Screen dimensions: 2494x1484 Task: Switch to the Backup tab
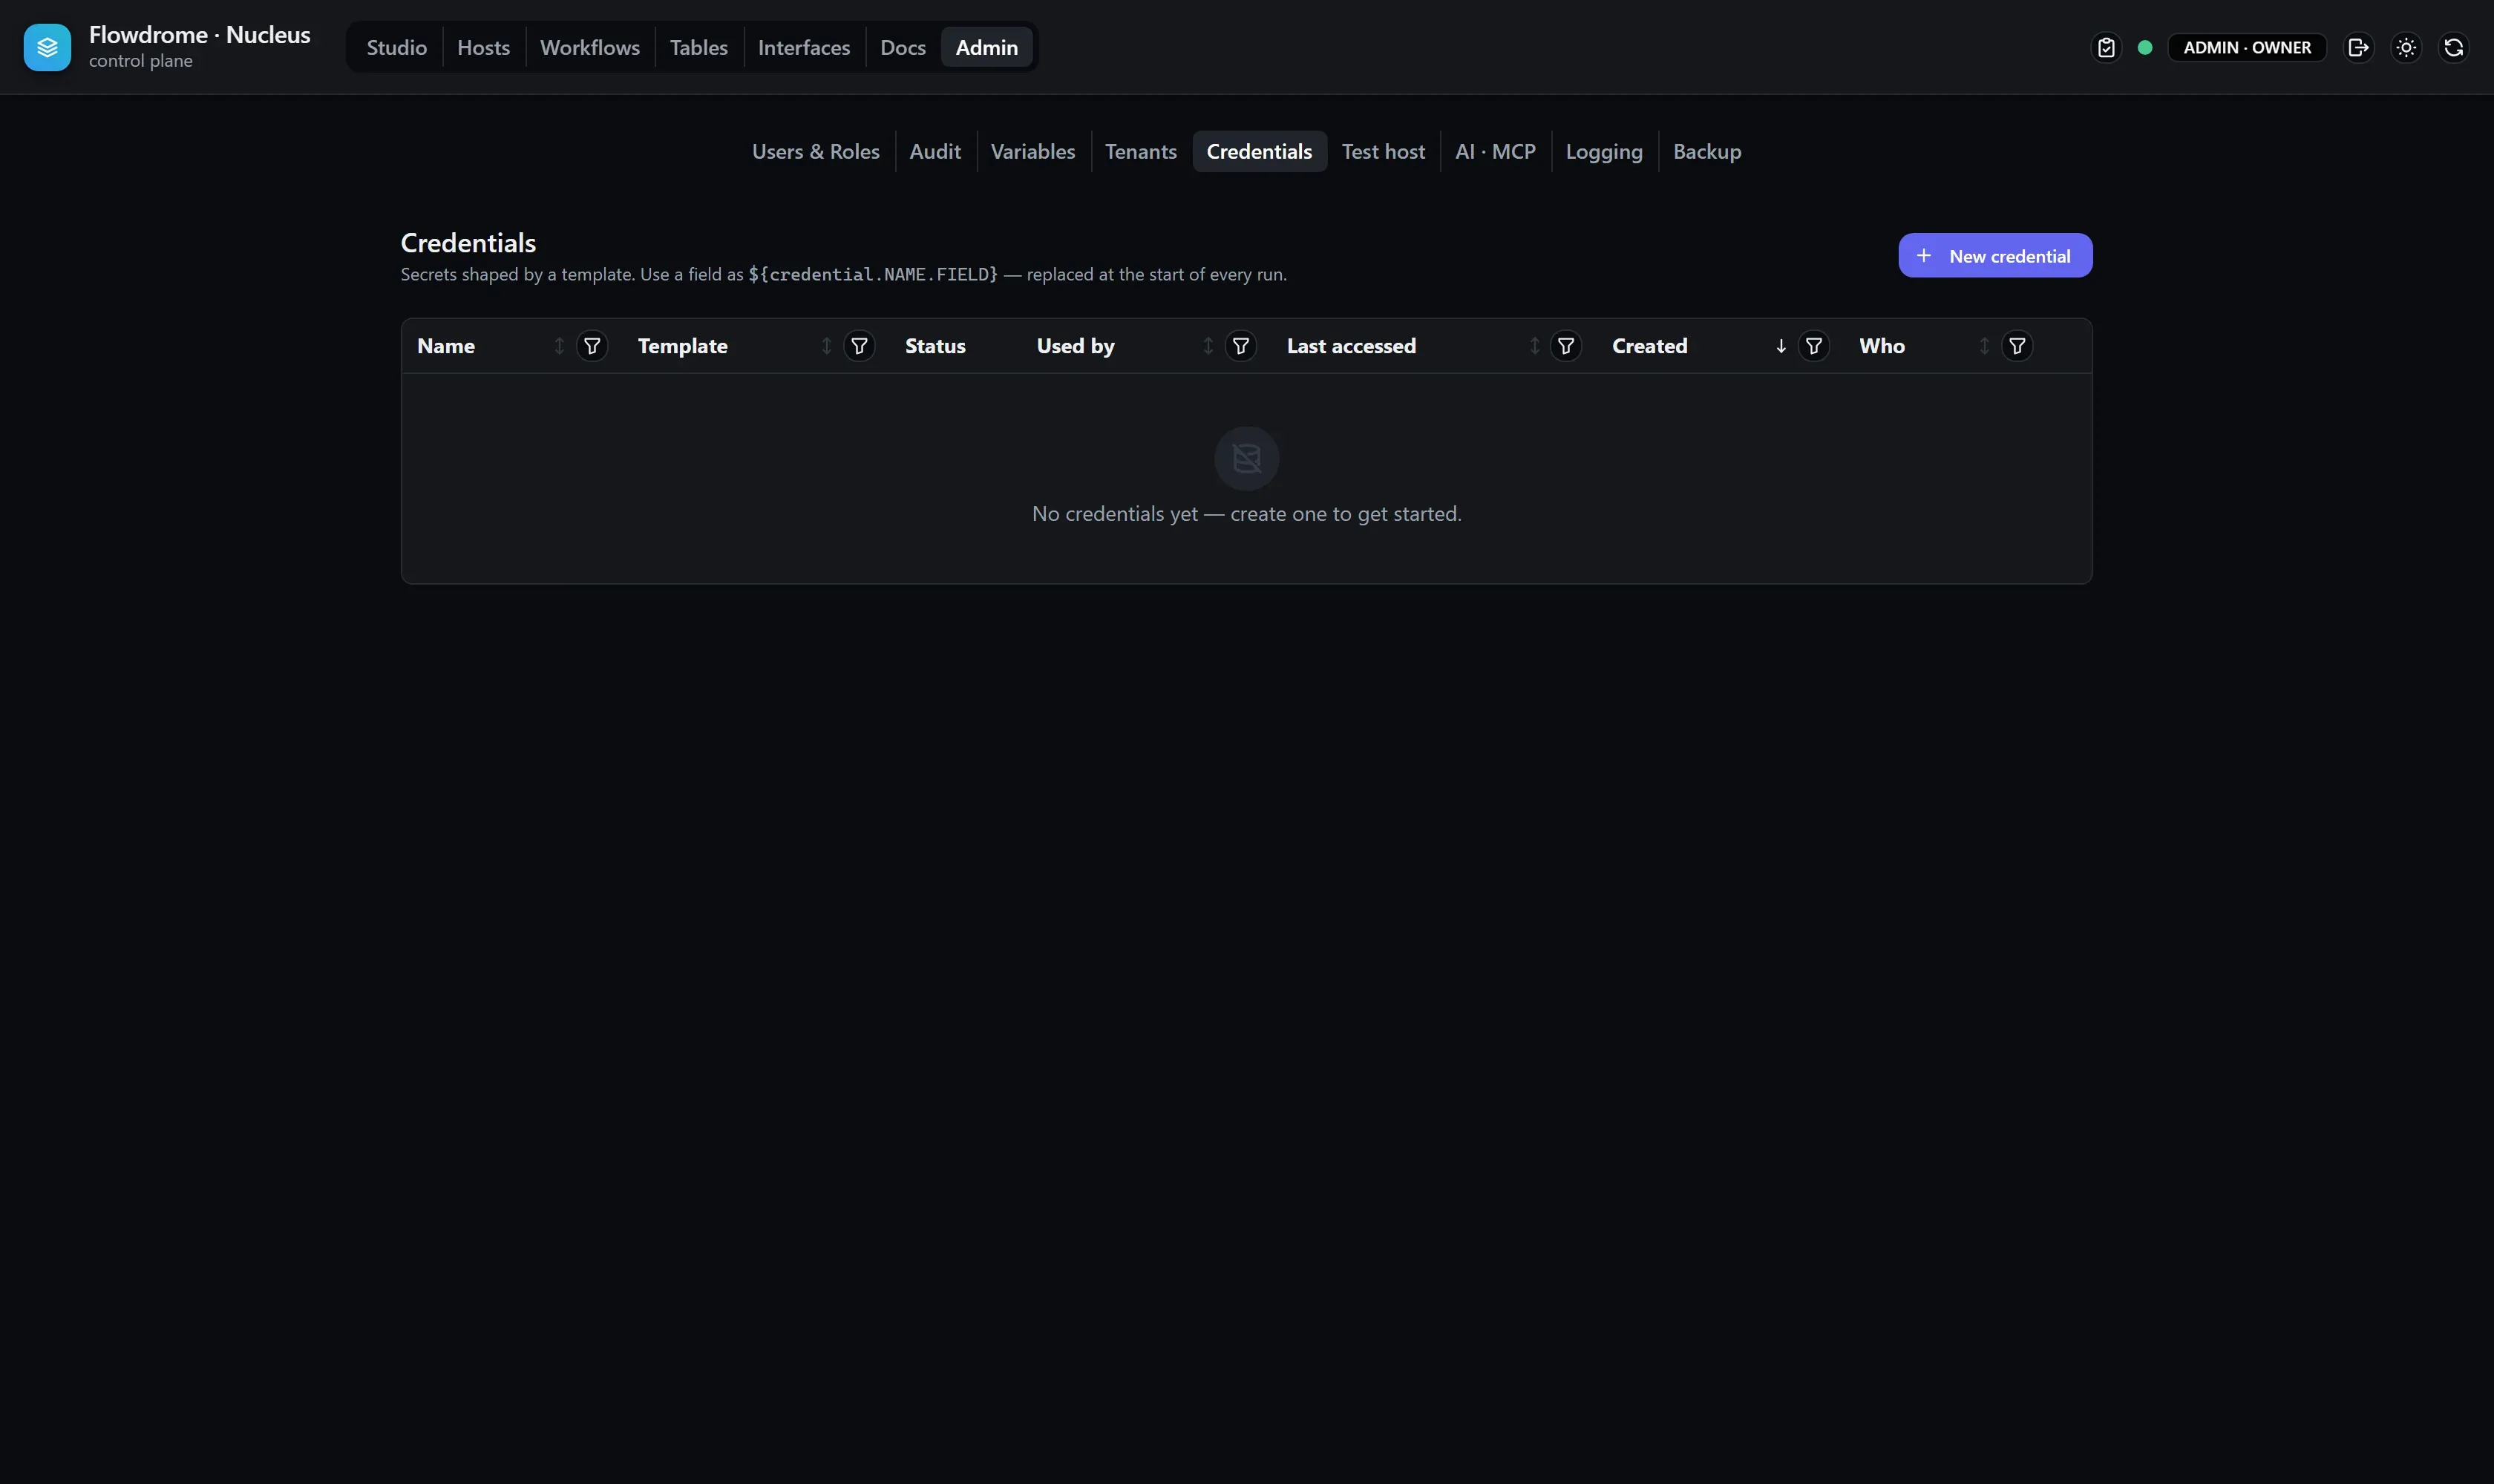[1706, 151]
